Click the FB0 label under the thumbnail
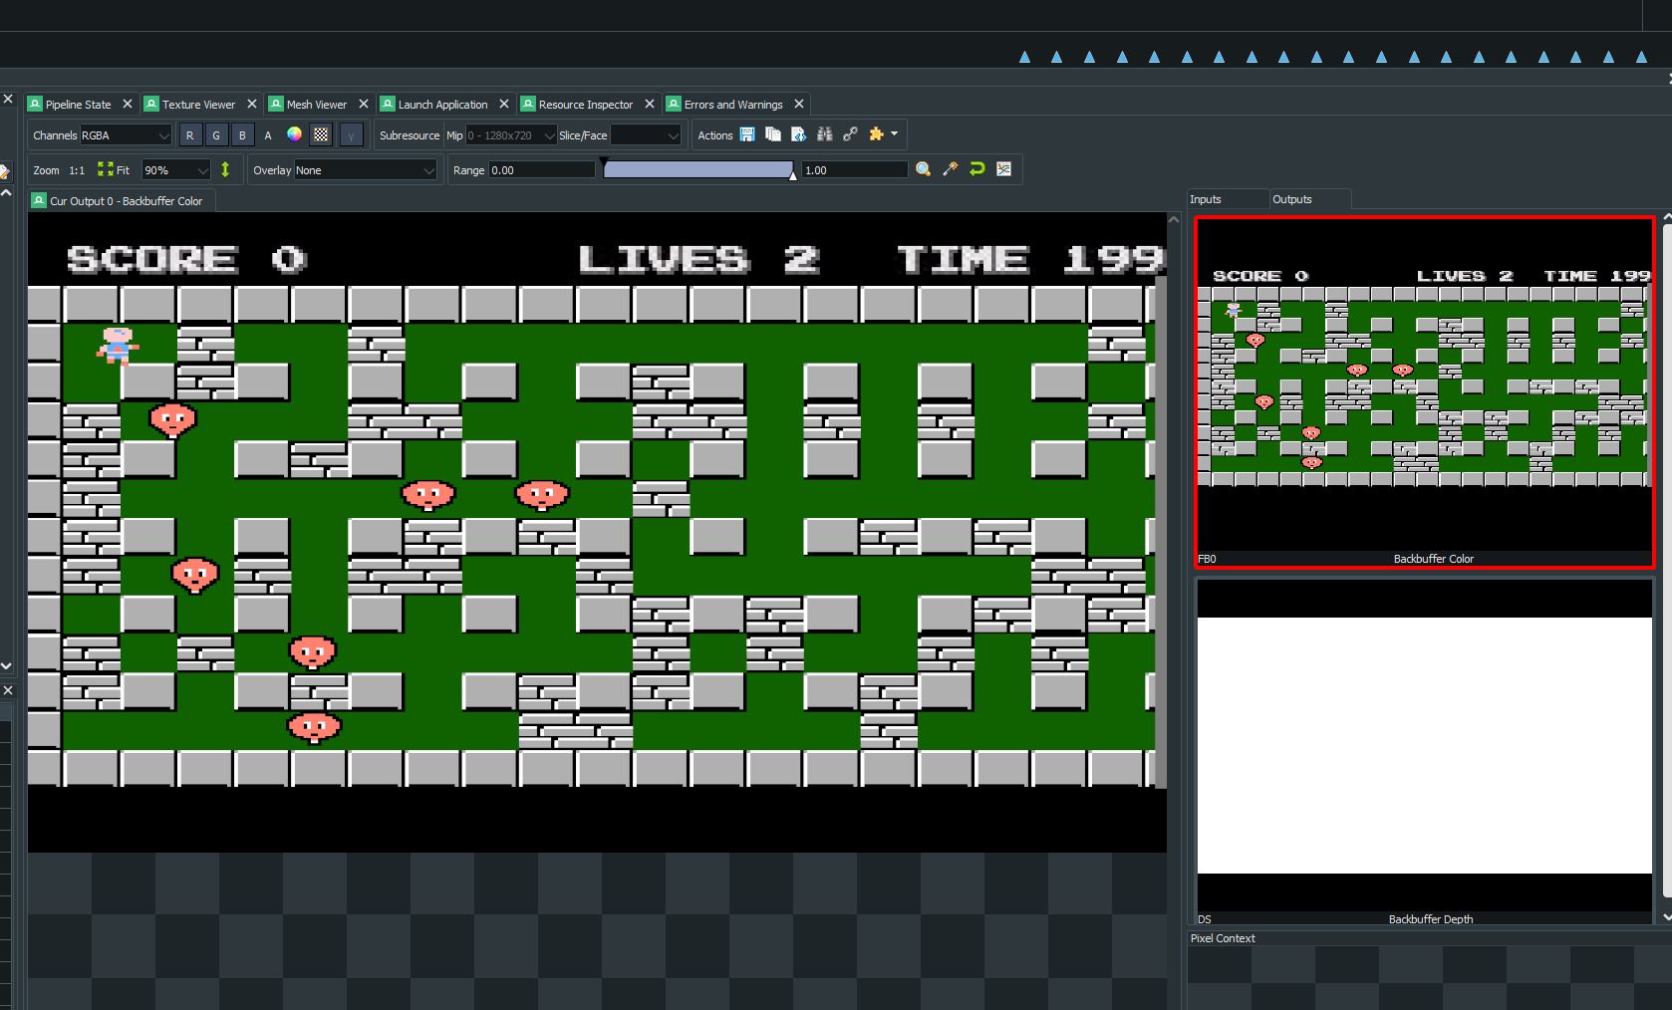The height and width of the screenshot is (1010, 1672). click(1207, 559)
